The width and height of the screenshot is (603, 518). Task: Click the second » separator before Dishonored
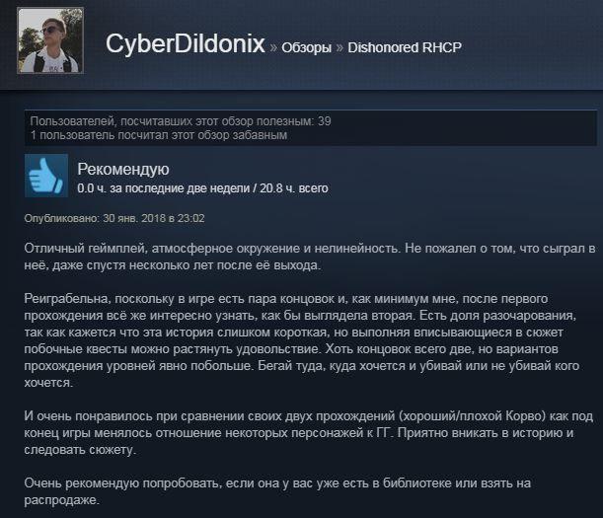(x=339, y=47)
